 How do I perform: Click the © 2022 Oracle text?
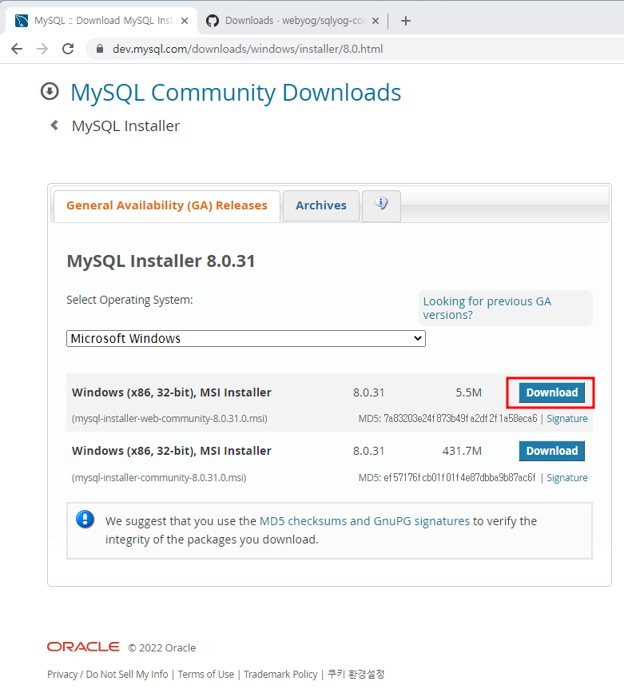click(161, 647)
